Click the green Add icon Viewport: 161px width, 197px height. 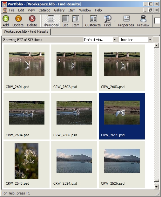click(6, 19)
